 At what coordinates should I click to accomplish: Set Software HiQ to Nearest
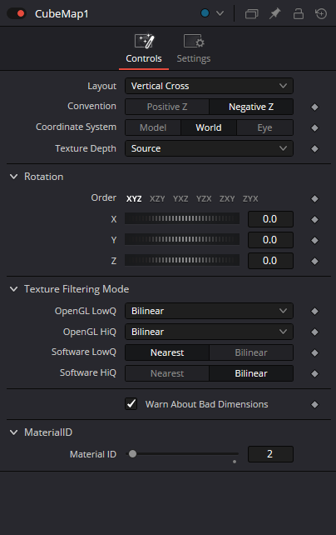[x=167, y=373]
